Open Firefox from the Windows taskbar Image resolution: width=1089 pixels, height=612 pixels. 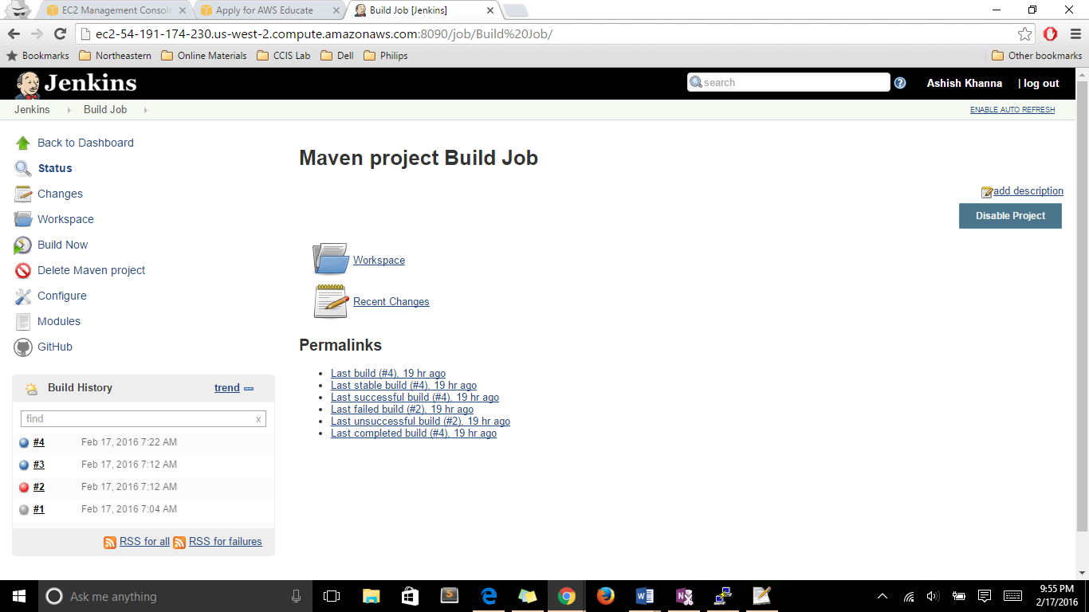[x=605, y=596]
